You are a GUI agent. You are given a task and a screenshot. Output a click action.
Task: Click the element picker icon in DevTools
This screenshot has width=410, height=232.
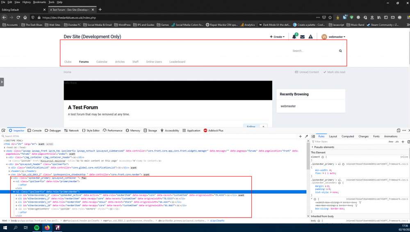coord(4,131)
